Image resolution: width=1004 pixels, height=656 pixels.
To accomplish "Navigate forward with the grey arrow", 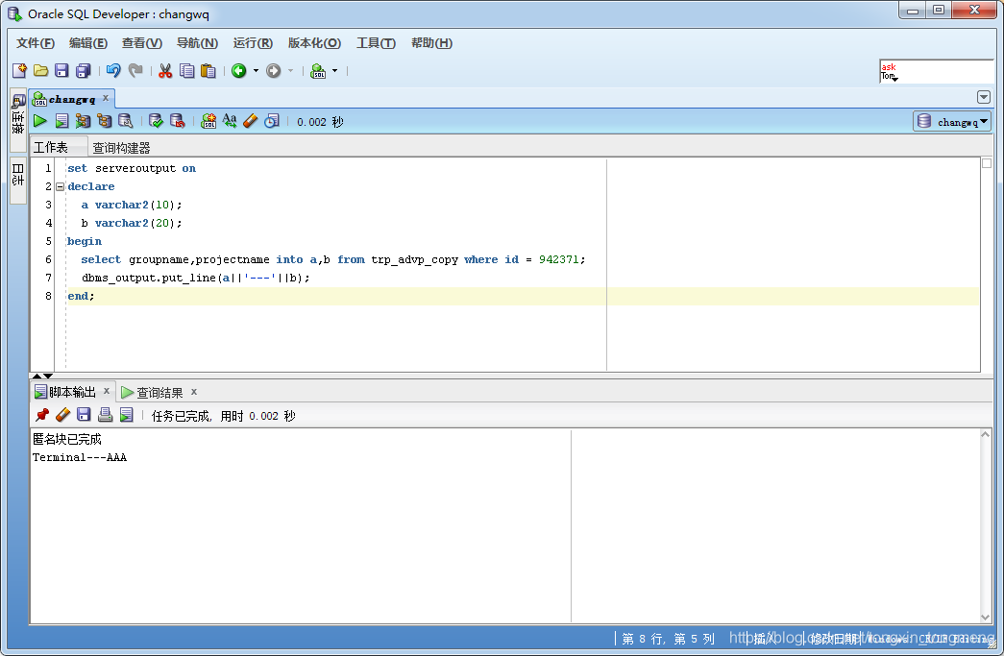I will pos(274,70).
